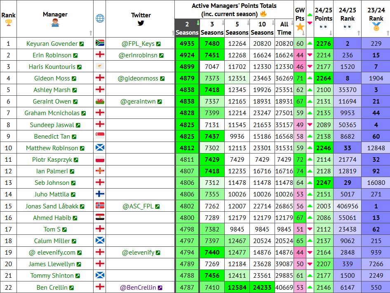The image size is (390, 293).
Task: Sort by 2 Seasons column
Action: point(187,28)
